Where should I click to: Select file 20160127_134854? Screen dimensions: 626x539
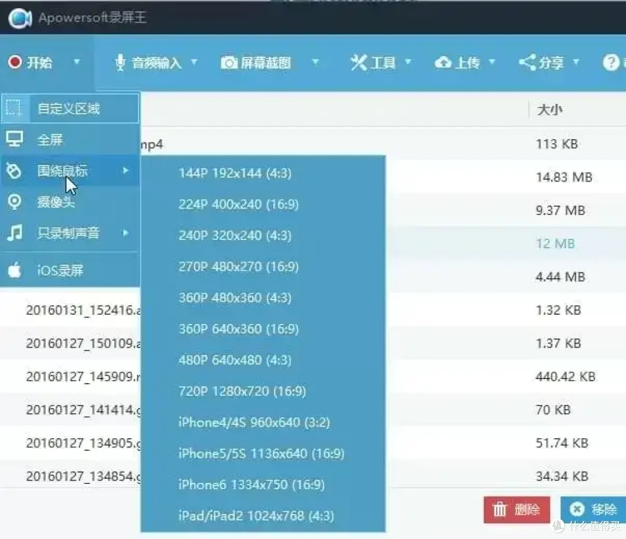tap(83, 475)
